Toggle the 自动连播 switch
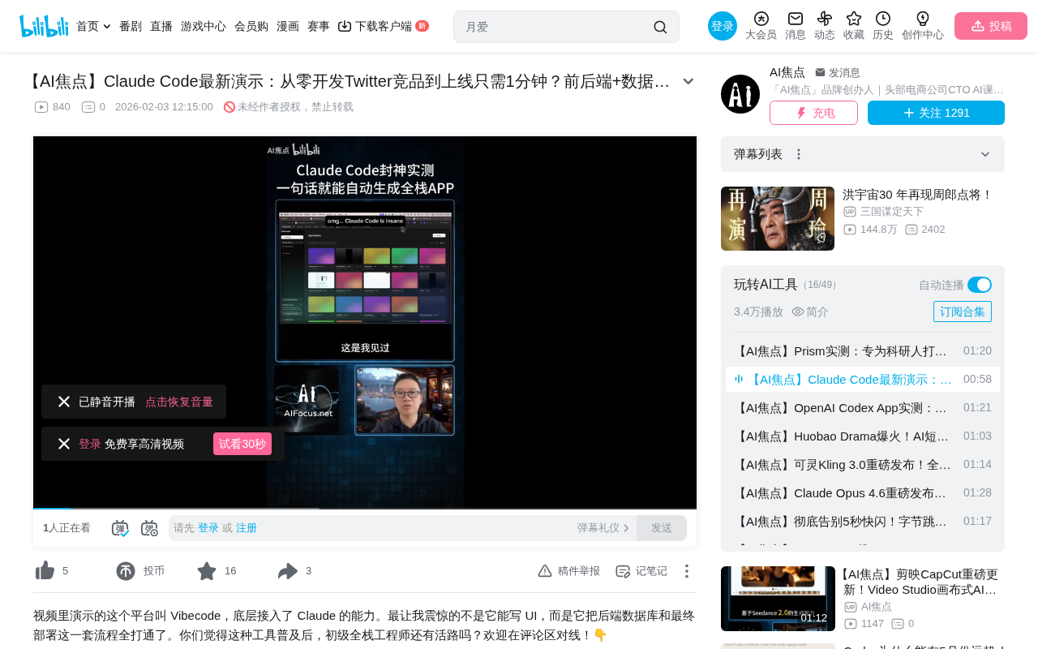The height and width of the screenshot is (649, 1038). coord(980,285)
